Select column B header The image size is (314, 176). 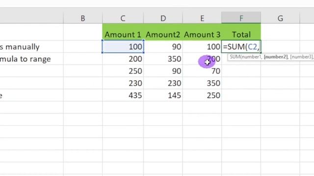tap(83, 18)
